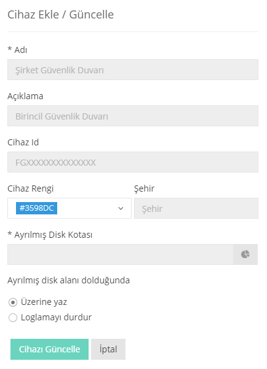Click into the Cihaz Id field

click(133, 162)
